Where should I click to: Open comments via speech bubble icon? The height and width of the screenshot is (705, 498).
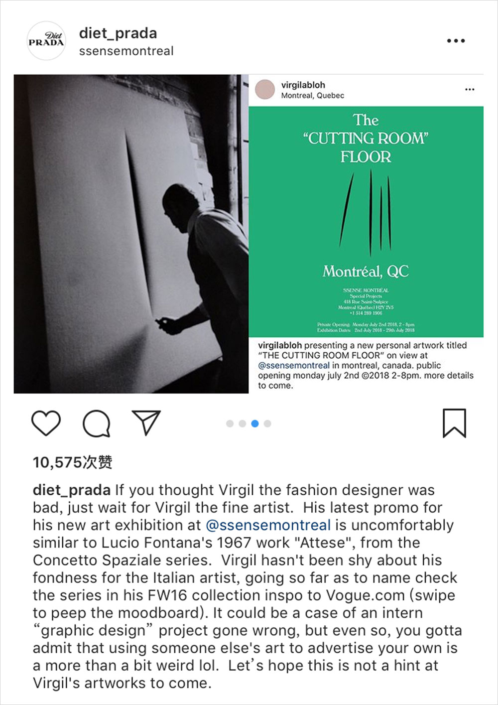pyautogui.click(x=96, y=423)
